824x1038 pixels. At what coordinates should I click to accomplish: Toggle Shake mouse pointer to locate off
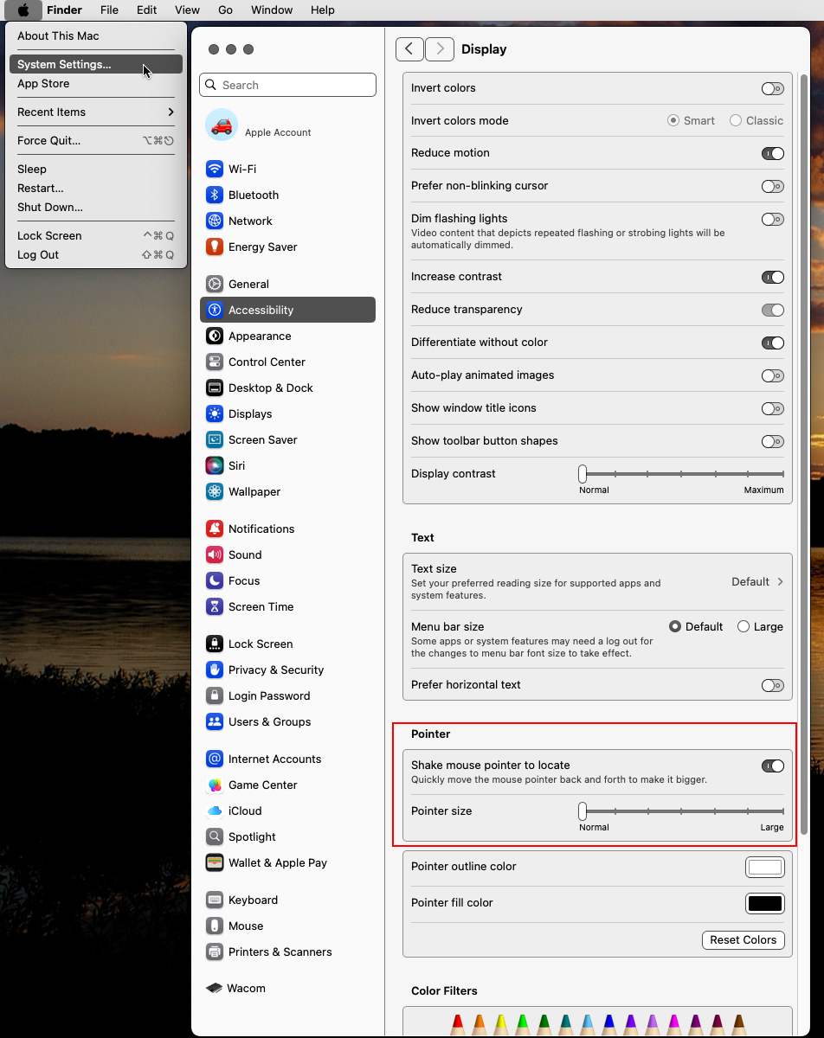[772, 766]
